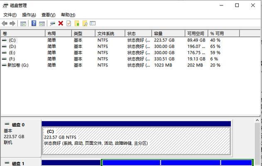The image size is (262, 166).
Task: Click the 1023 MB capacity cell
Action: click(163, 65)
